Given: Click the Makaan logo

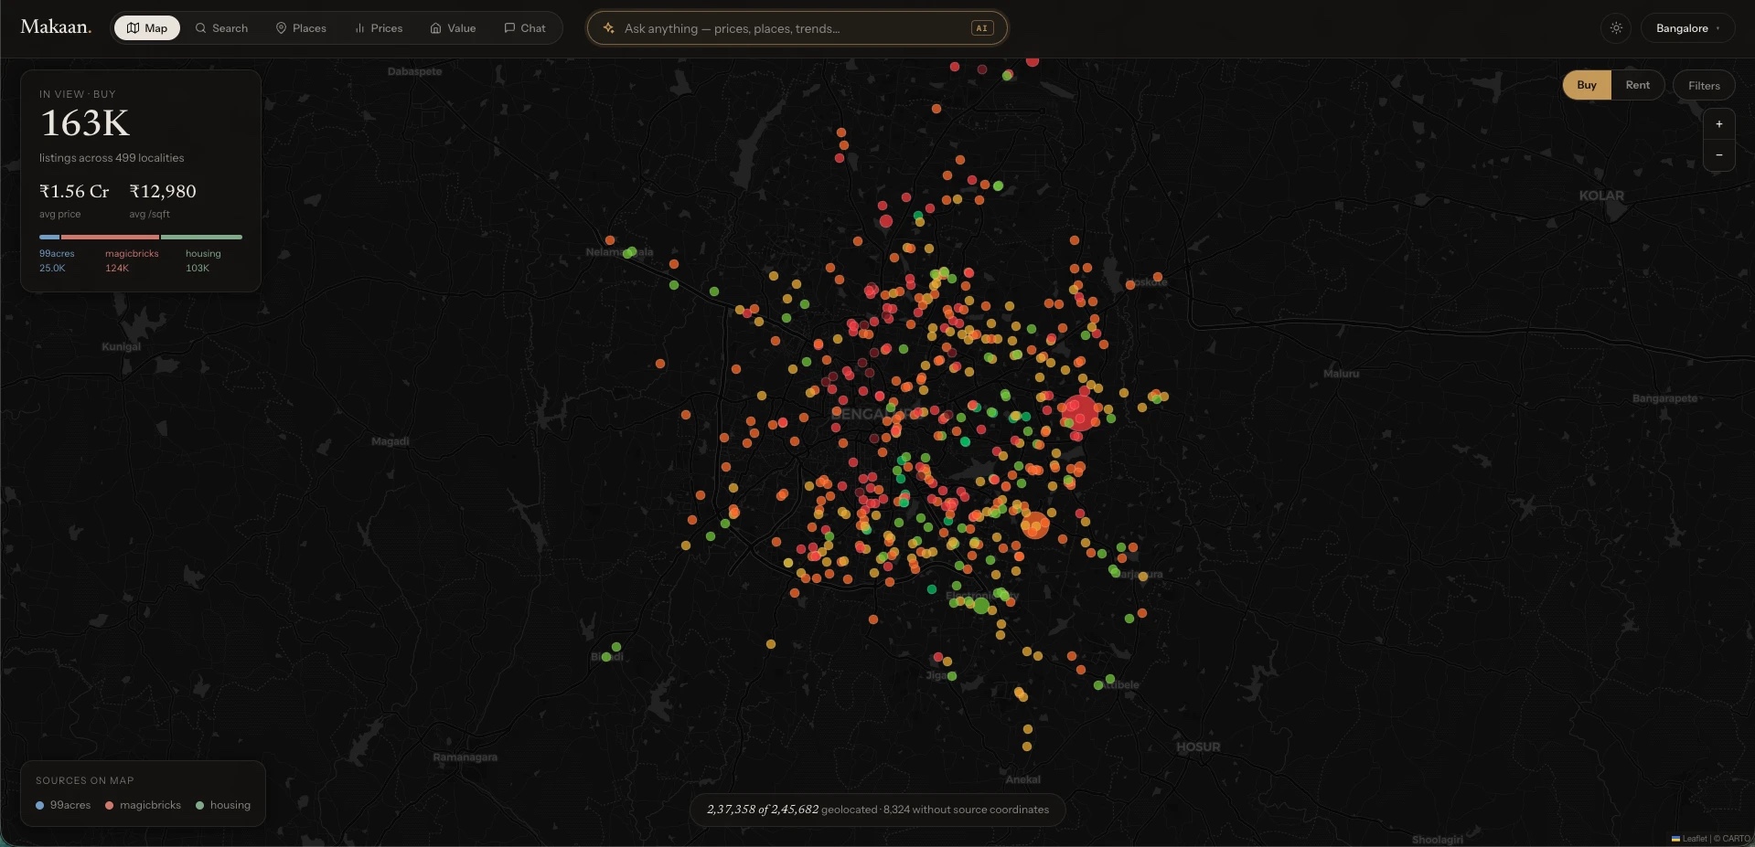Looking at the screenshot, I should pyautogui.click(x=56, y=27).
